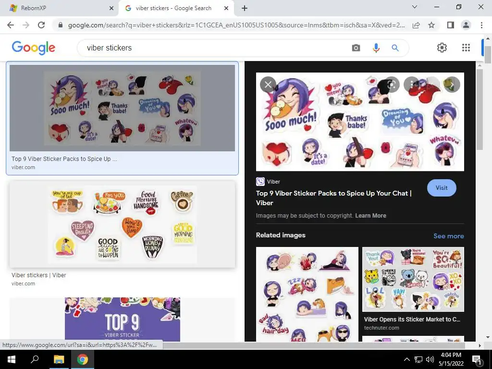Click the 'Viber' source name in preview
The width and height of the screenshot is (492, 369).
[x=273, y=182]
